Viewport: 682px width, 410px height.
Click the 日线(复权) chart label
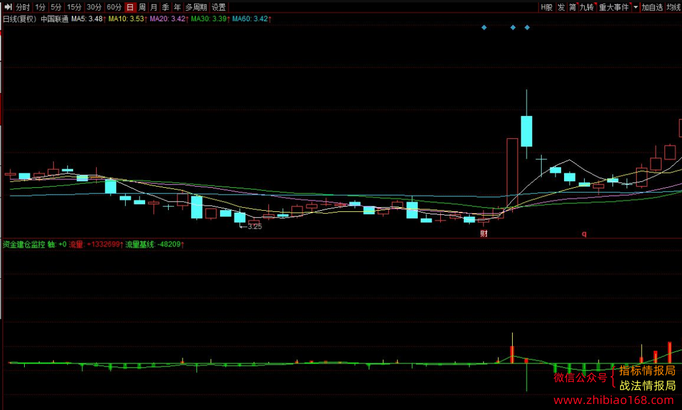pos(19,19)
